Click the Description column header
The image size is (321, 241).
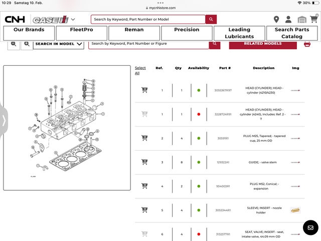coord(264,68)
